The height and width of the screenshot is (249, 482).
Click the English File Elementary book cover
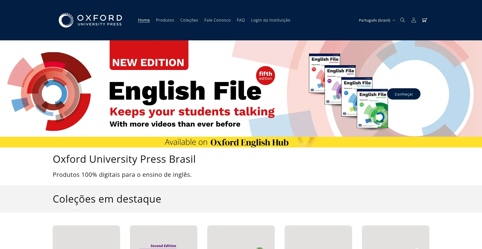coord(317,73)
